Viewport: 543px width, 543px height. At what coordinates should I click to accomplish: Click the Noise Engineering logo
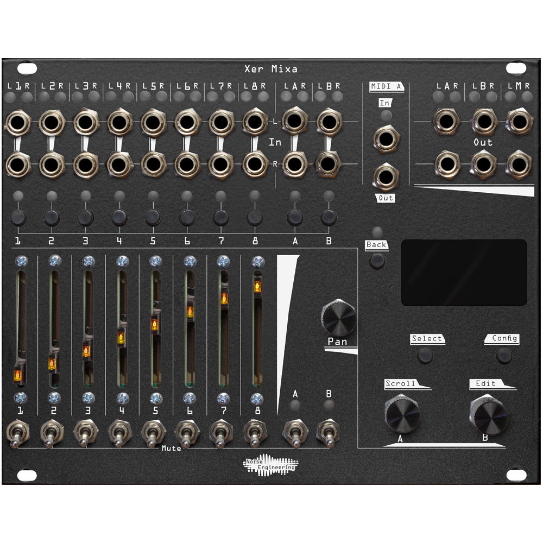270,465
